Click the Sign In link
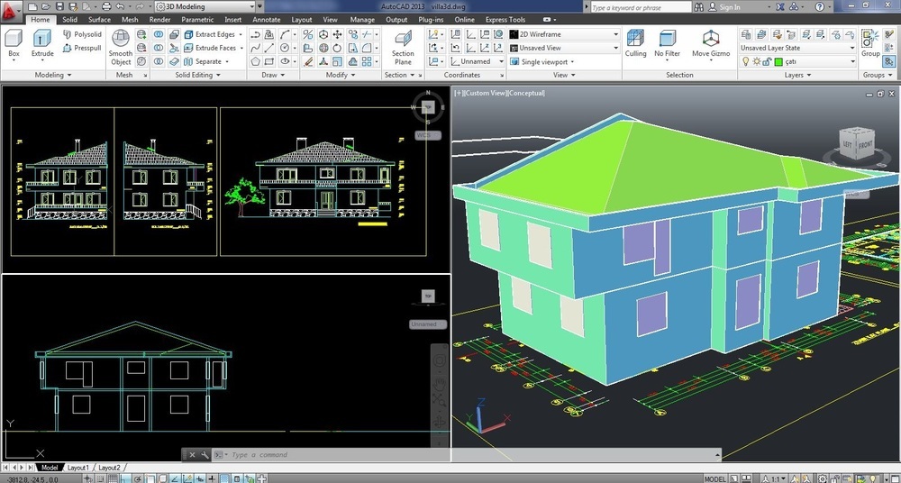 coord(729,7)
